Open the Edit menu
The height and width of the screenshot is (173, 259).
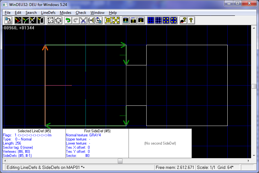coord(18,13)
